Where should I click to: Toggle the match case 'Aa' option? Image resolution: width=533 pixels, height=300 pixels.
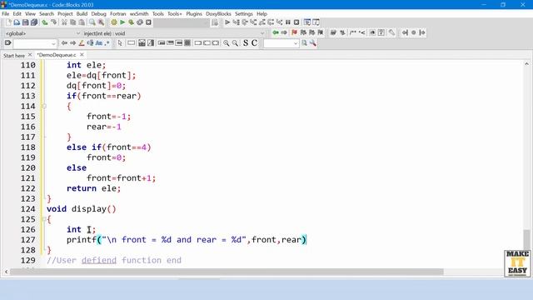99,43
